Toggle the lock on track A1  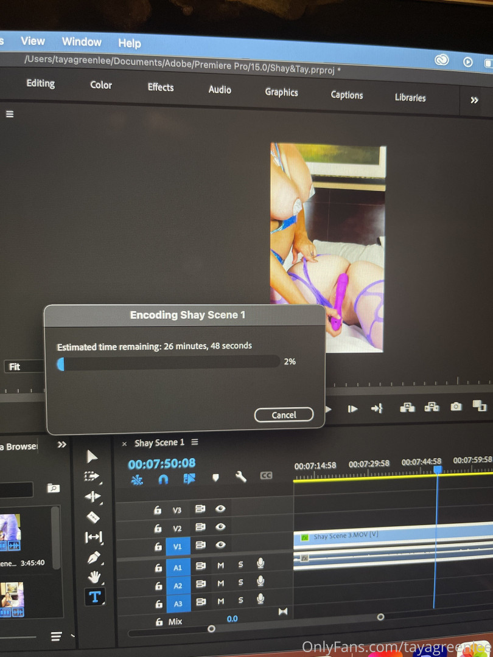coord(158,568)
